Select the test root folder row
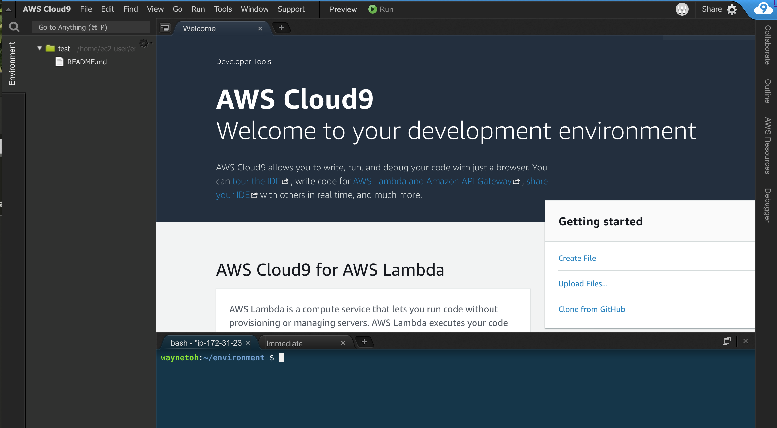The image size is (777, 428). point(91,49)
